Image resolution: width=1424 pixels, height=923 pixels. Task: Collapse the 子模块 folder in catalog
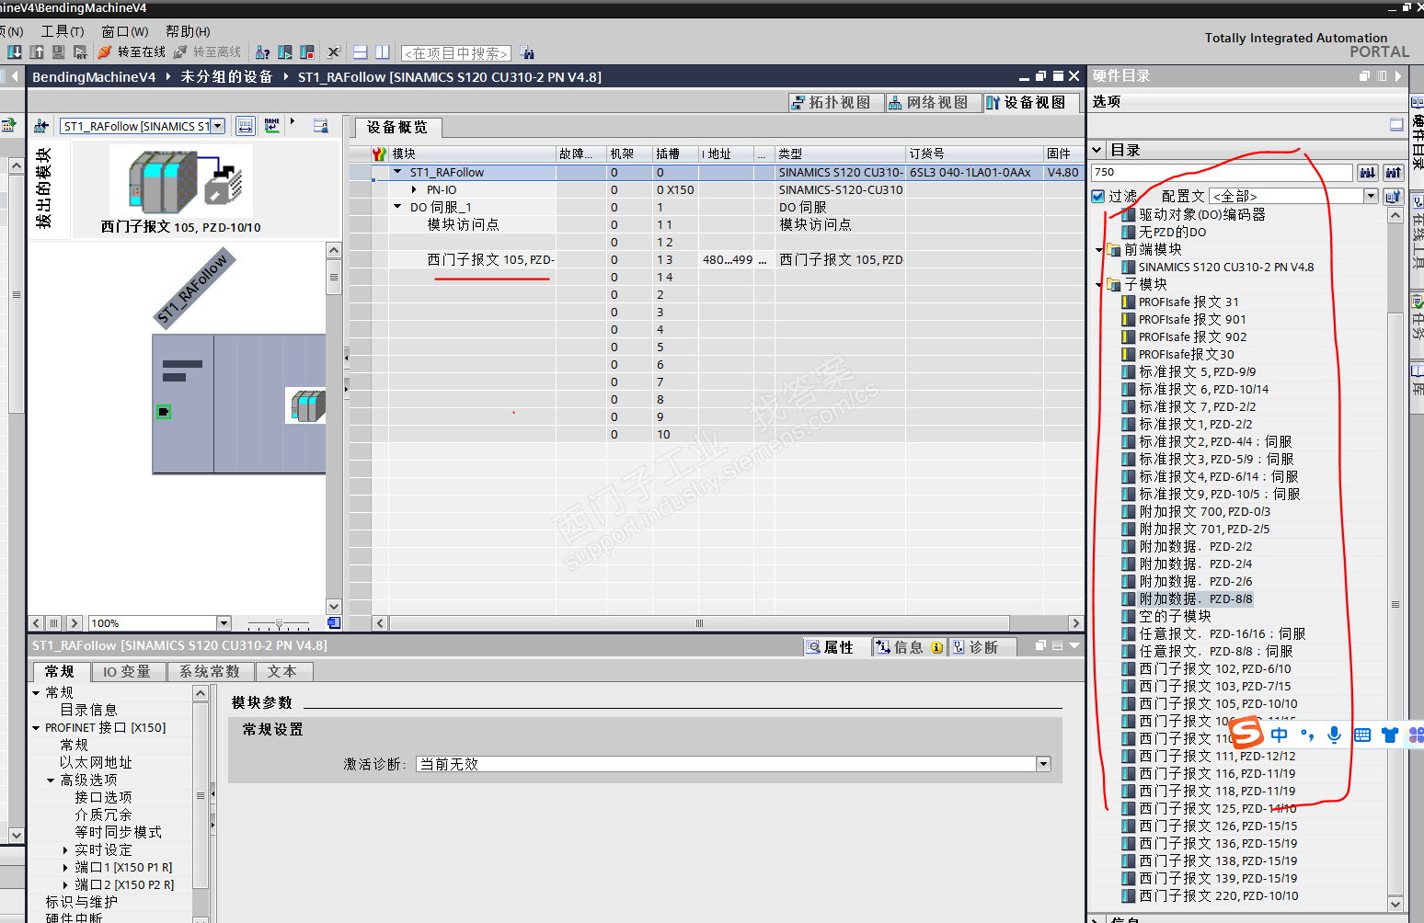pyautogui.click(x=1099, y=285)
